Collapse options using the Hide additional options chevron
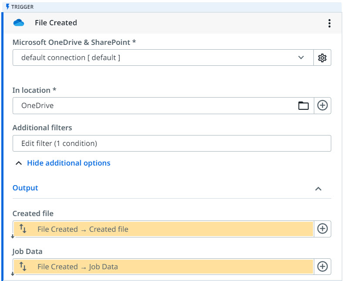 point(18,163)
